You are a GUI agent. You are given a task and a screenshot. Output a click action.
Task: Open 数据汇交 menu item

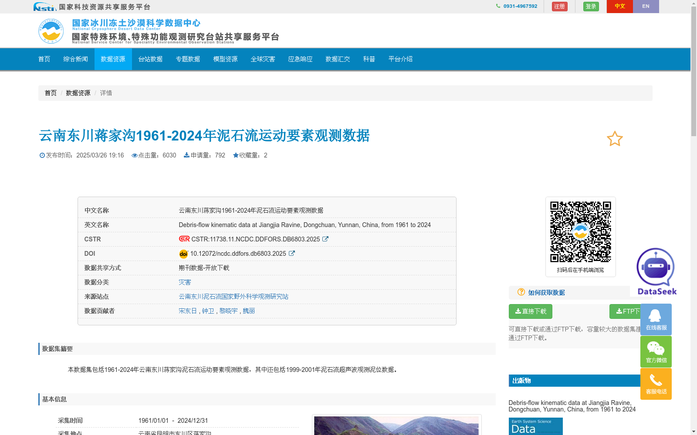pos(338,59)
